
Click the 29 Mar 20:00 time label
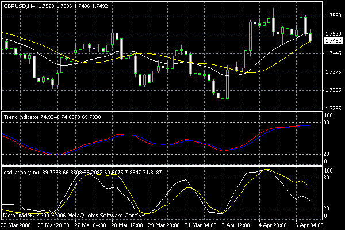[x=164, y=225]
